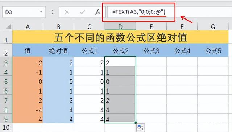Click the header cell 公式5

tap(213, 50)
